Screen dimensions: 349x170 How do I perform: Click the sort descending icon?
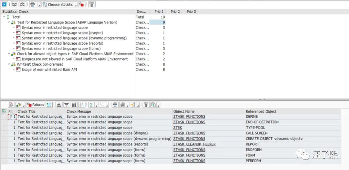tap(66, 105)
